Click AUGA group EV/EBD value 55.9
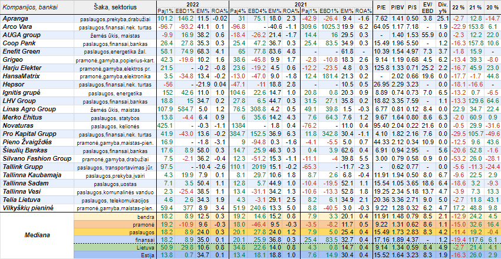Image resolution: width=501 pixels, height=259 pixels. [426, 35]
